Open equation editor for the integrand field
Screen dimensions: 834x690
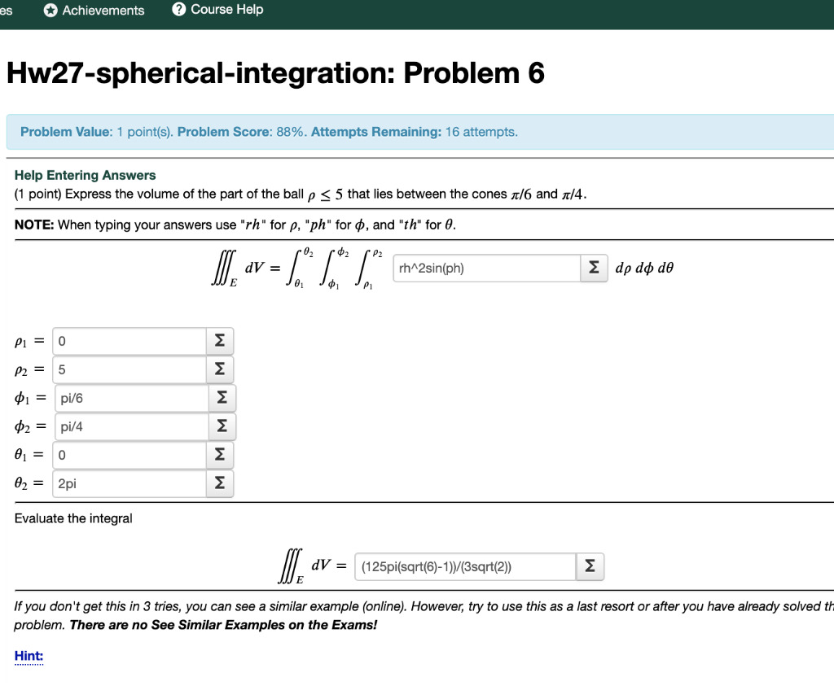(x=594, y=268)
